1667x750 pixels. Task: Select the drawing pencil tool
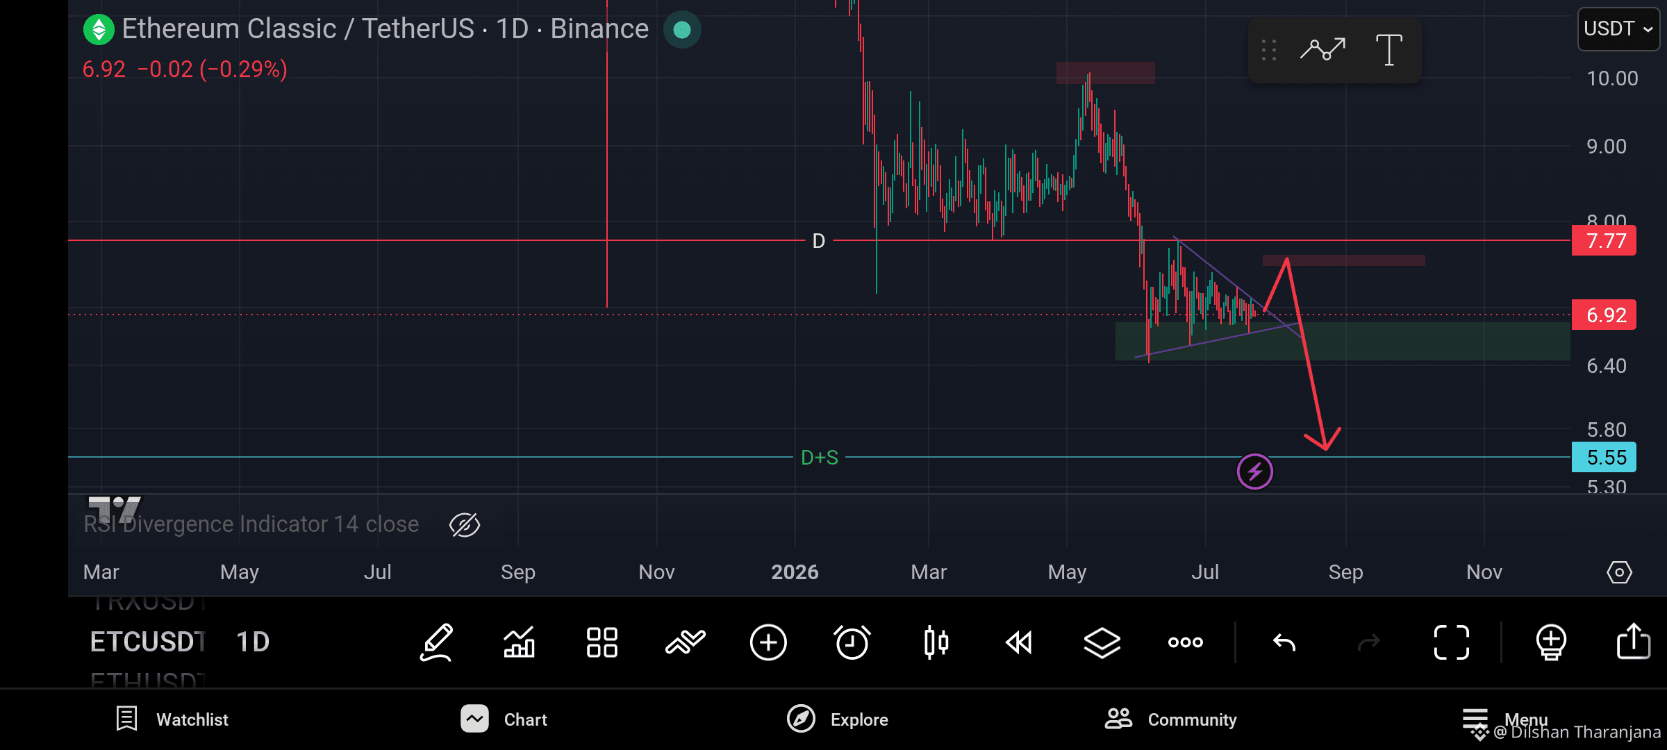(x=436, y=642)
